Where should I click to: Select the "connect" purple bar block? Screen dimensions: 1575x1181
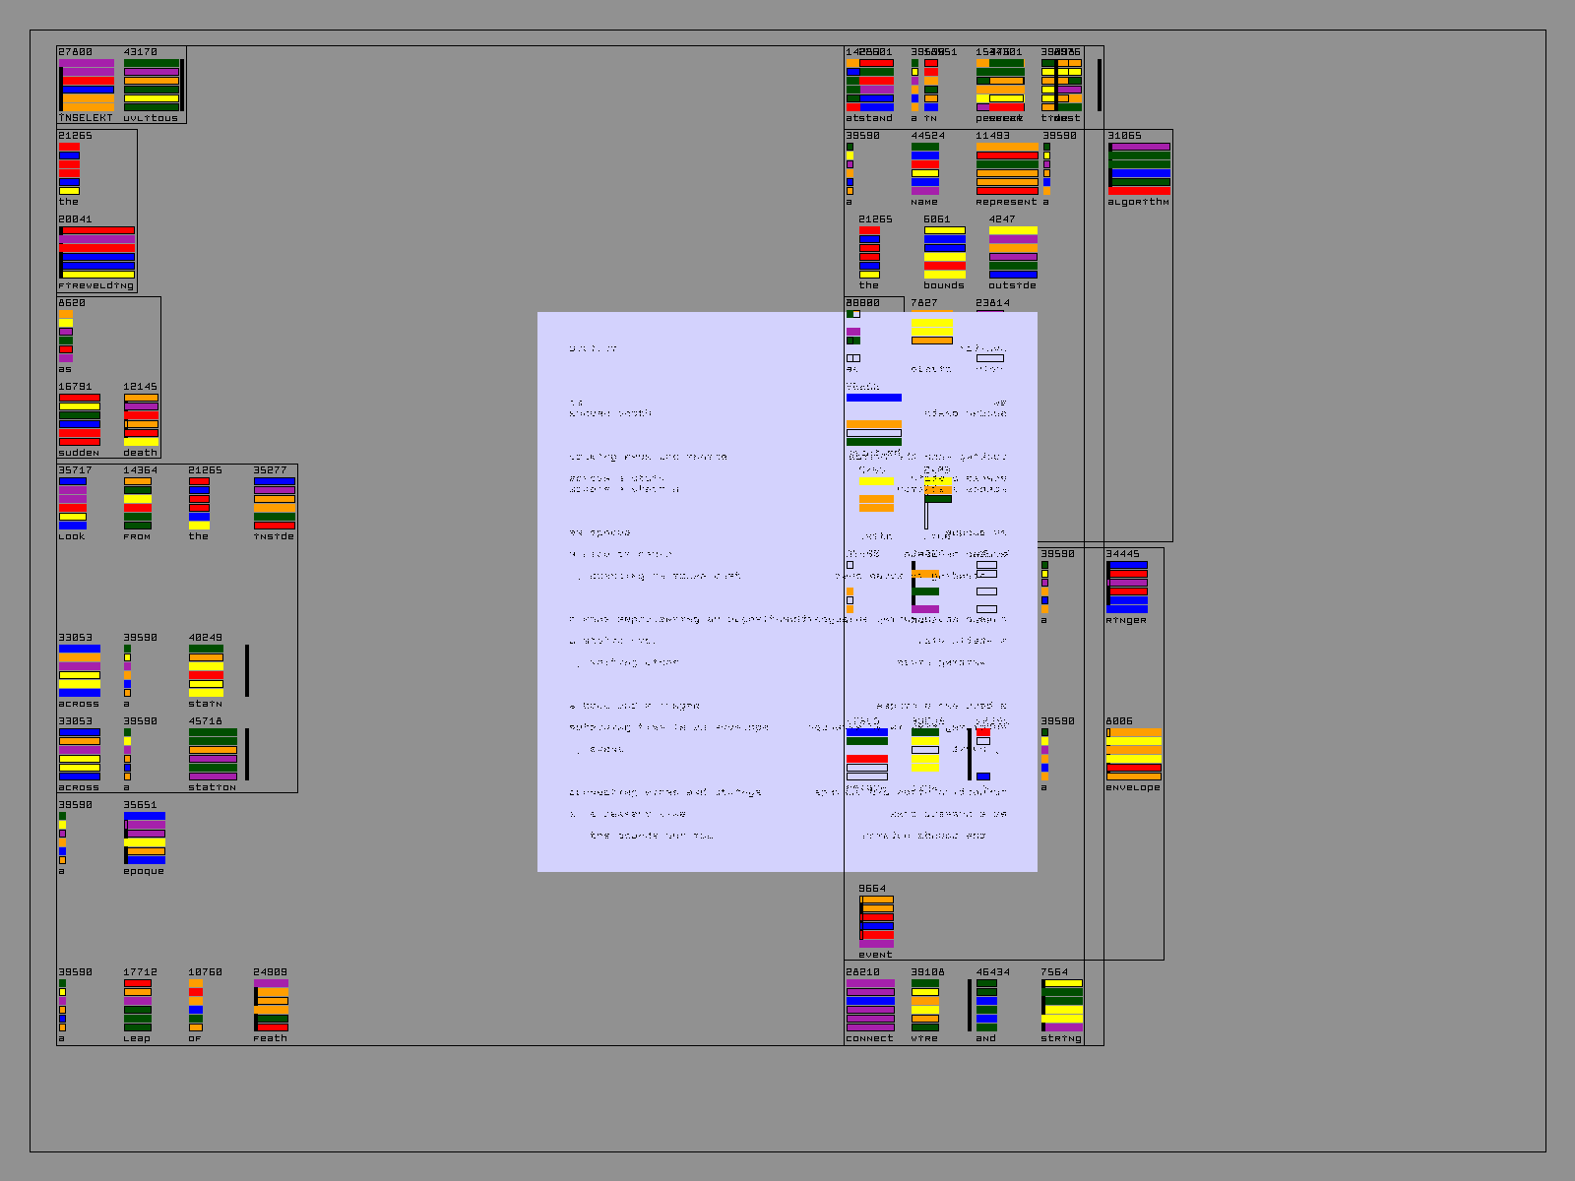(870, 1005)
